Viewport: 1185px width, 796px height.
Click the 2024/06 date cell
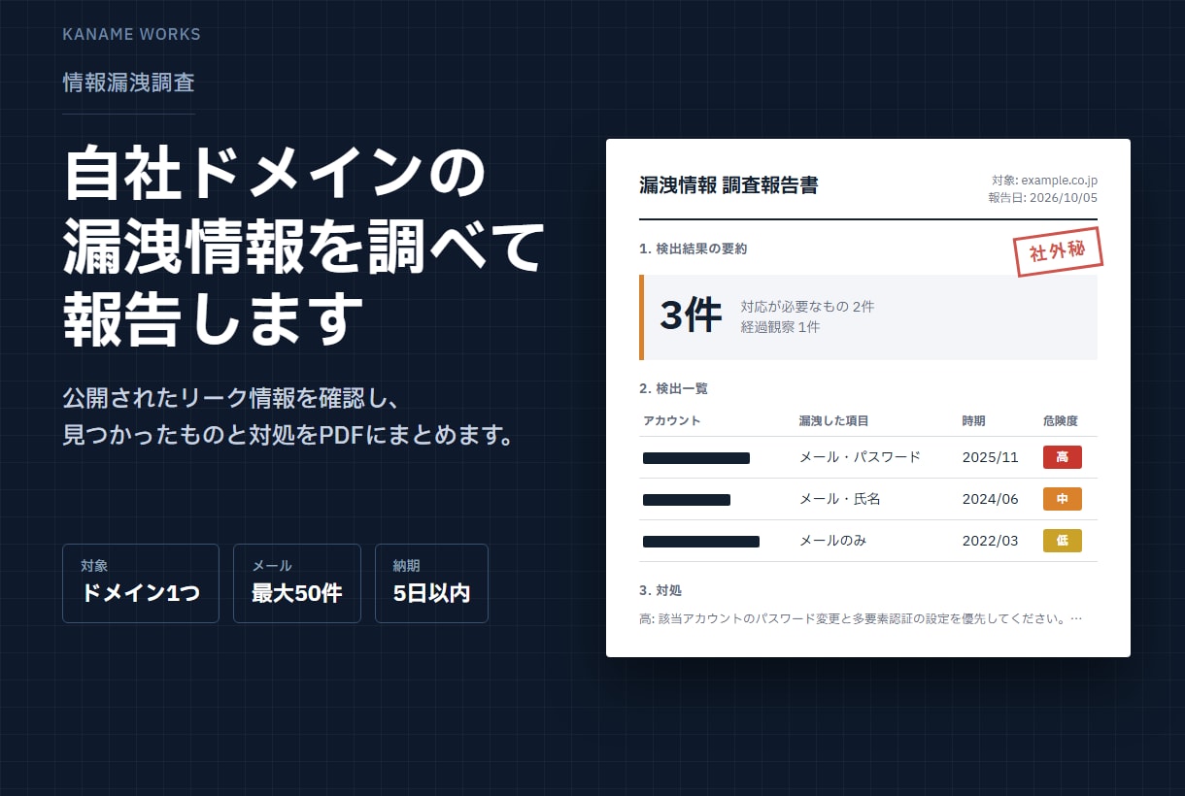point(991,499)
